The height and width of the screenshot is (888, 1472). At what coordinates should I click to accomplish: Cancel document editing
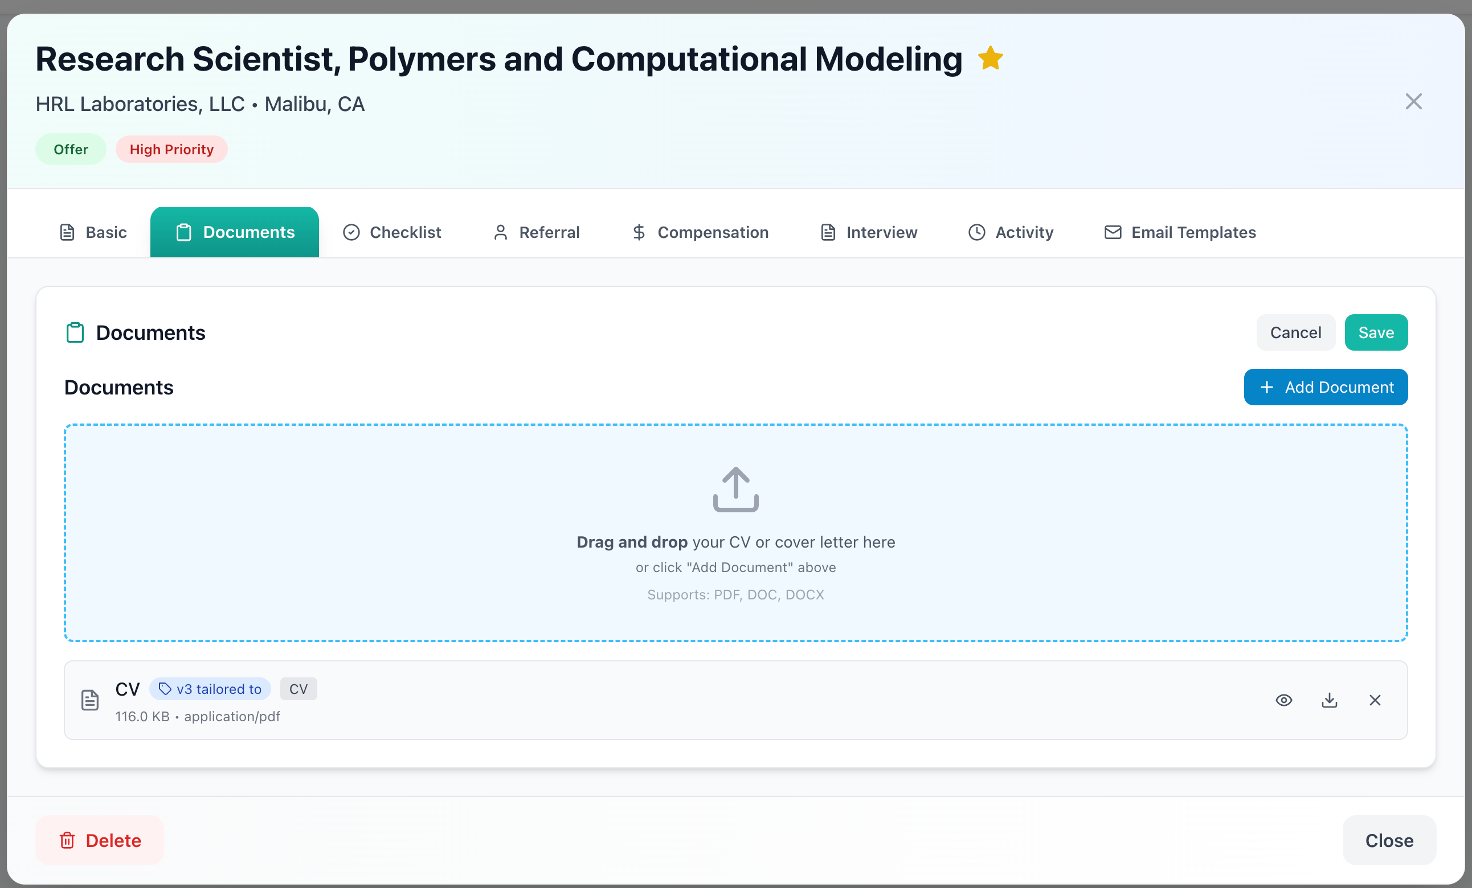tap(1295, 332)
